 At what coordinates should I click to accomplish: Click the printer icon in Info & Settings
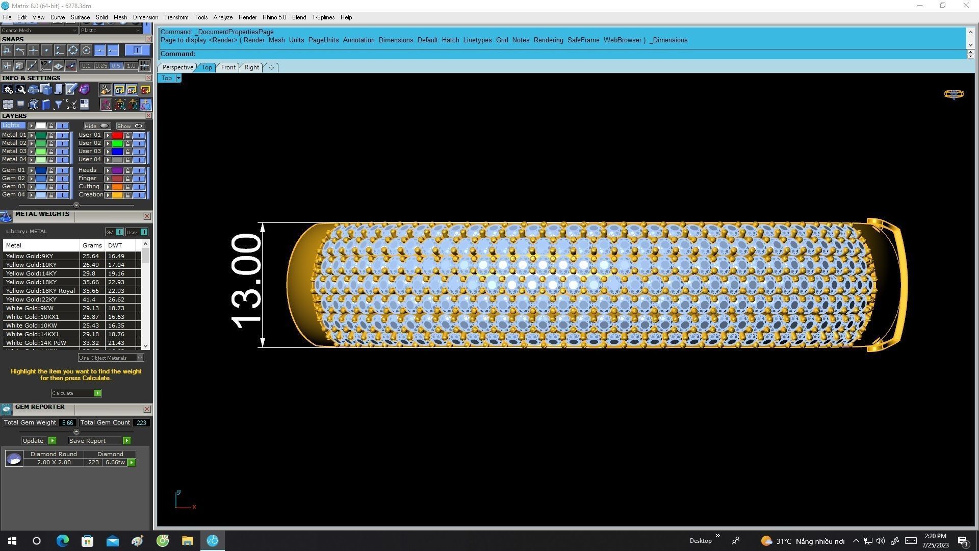click(33, 90)
